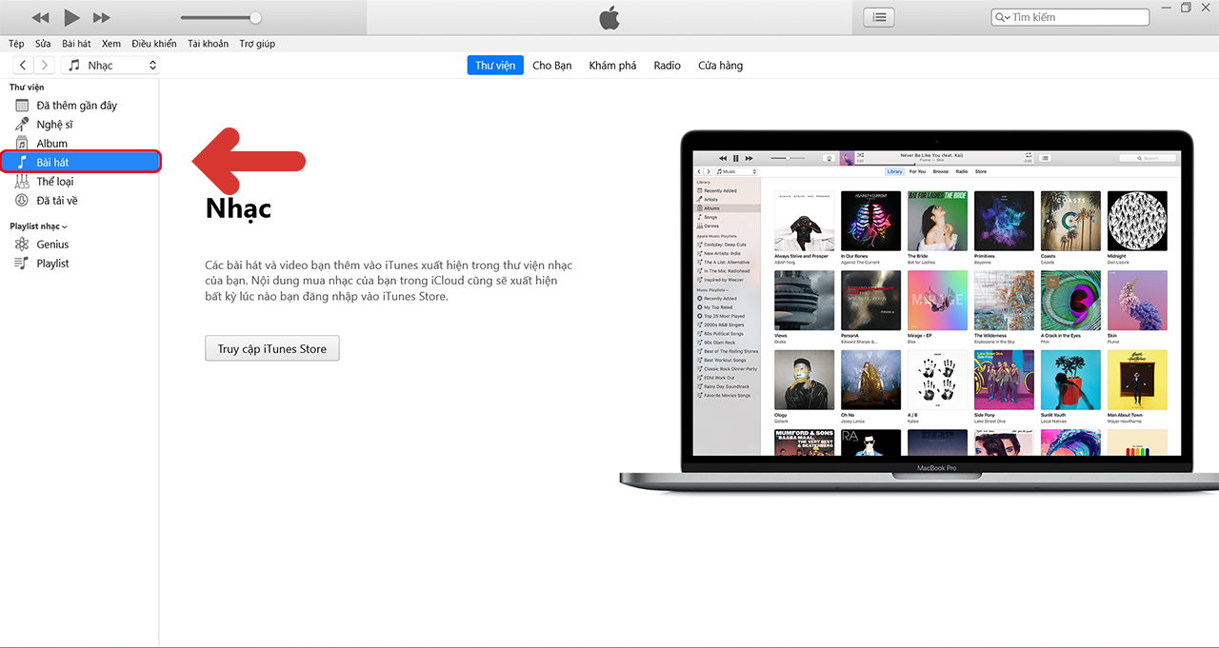
Task: Click the Thể loại genres icon
Action: [x=21, y=182]
